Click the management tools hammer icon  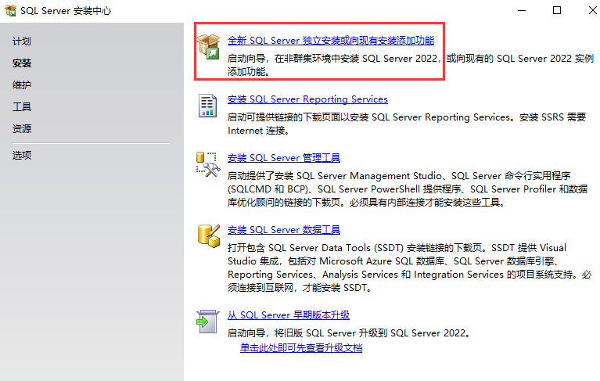coord(208,164)
